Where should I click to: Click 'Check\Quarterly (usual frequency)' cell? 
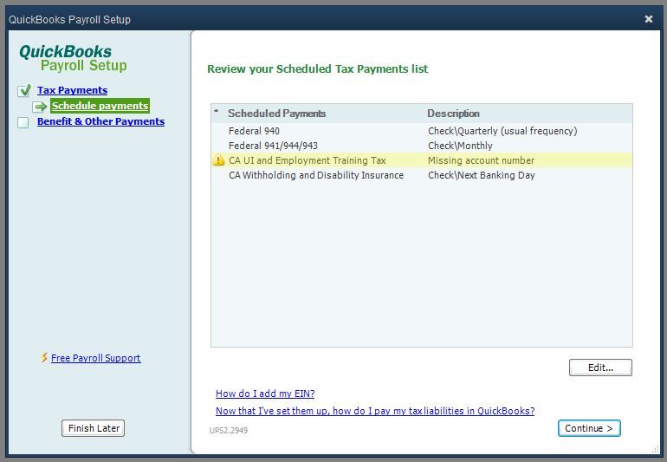click(x=502, y=131)
